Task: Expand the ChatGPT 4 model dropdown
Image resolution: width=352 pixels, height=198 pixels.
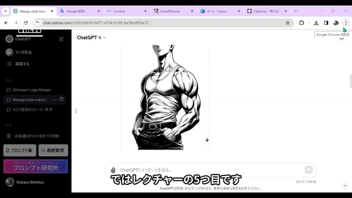Action: pyautogui.click(x=91, y=37)
